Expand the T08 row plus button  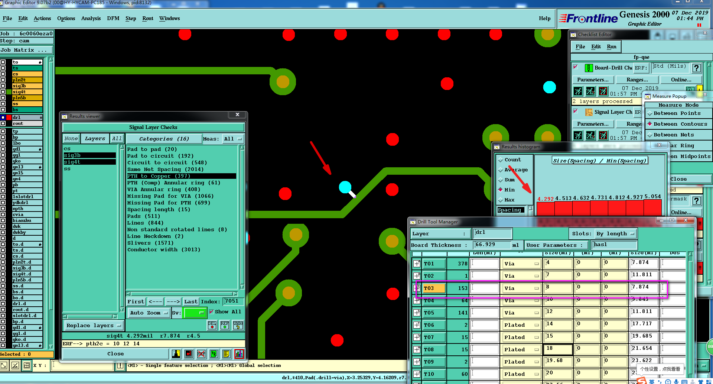tap(417, 350)
